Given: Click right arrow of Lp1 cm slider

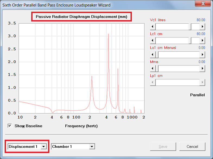Looking at the screenshot, I should [202, 82].
